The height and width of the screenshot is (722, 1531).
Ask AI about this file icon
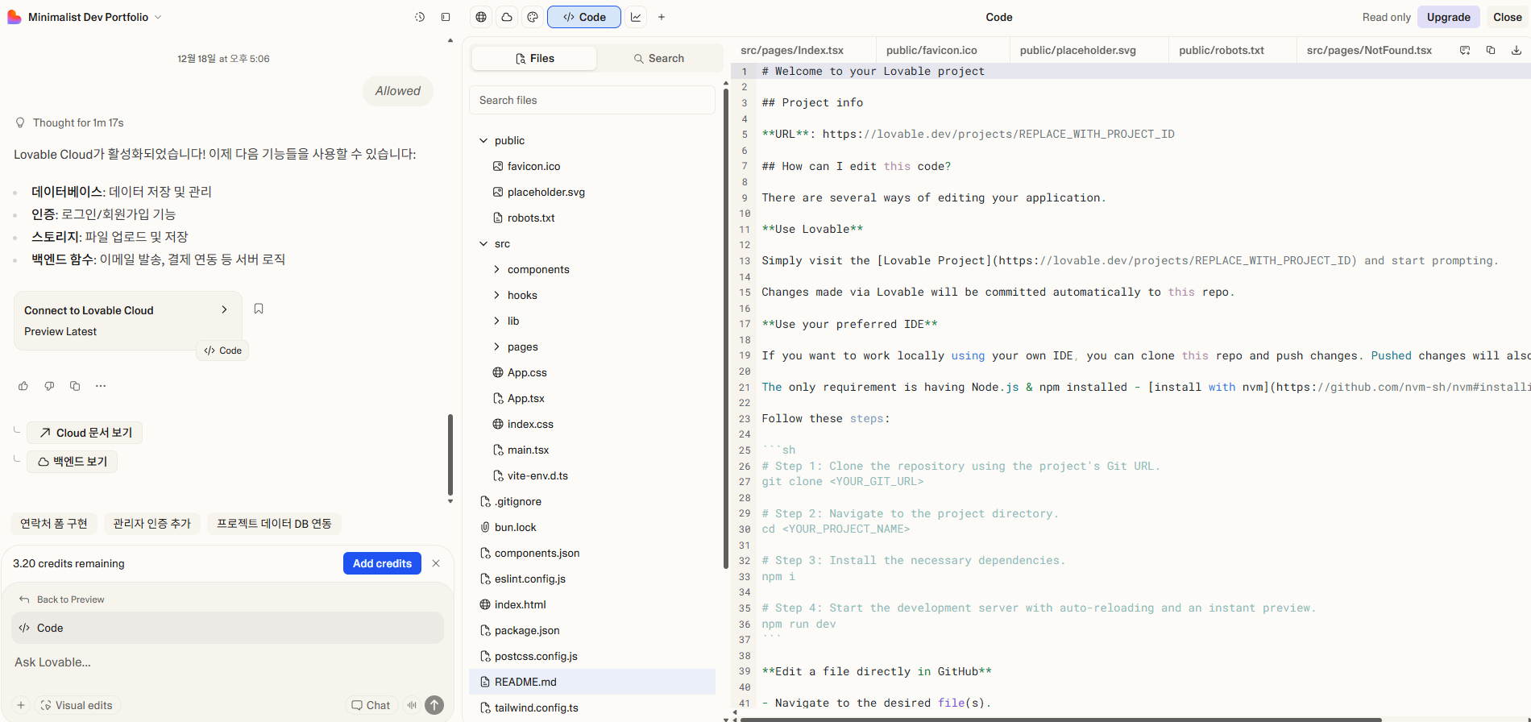(1465, 50)
